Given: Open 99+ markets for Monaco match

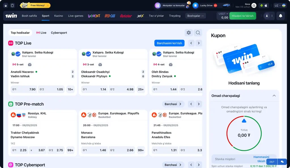Looking at the screenshot, I should pyautogui.click(x=141, y=150).
